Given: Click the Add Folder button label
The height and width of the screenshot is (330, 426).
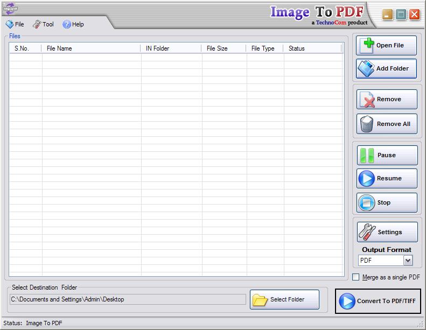Looking at the screenshot, I should pyautogui.click(x=392, y=68).
